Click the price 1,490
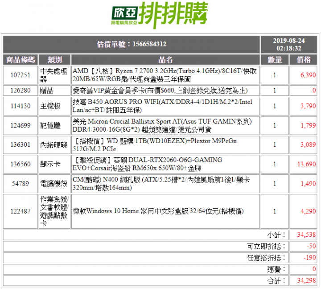Image resolution: width=321 pixels, height=289 pixels. 308,183
